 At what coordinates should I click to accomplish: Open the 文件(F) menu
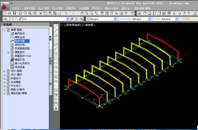[x=16, y=8]
